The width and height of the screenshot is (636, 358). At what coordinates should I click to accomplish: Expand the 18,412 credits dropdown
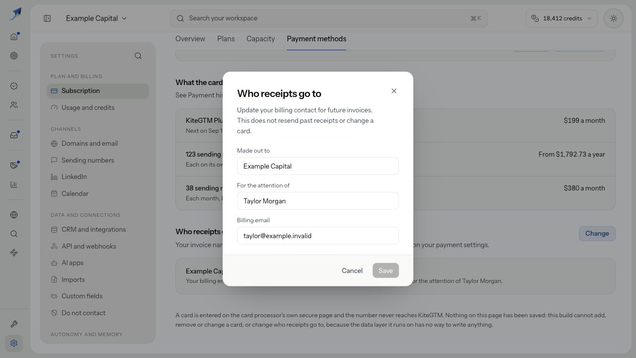pos(561,18)
